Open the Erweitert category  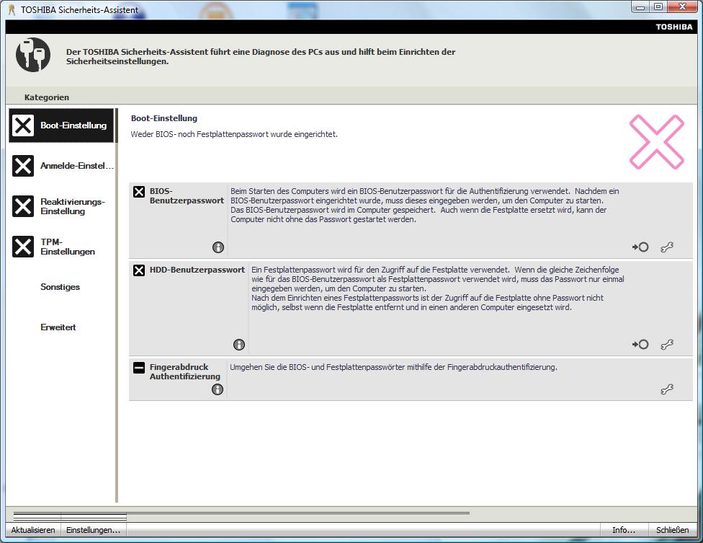coord(58,327)
